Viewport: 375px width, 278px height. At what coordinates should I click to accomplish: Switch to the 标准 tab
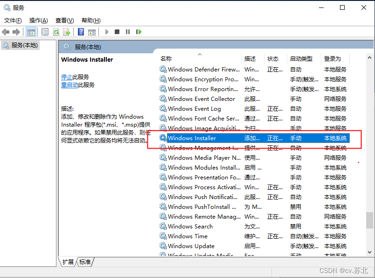[85, 262]
